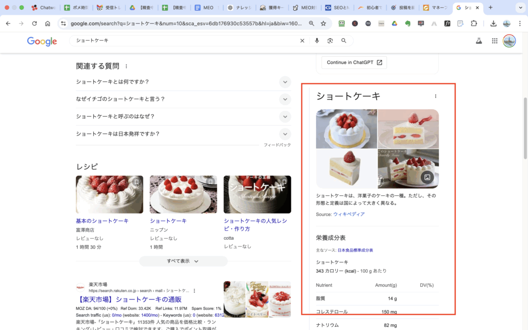
Task: Open the font identifier f? extension
Action: (447, 24)
